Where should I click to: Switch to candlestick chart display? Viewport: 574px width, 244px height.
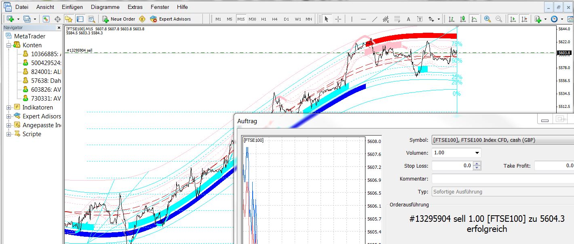(462, 19)
